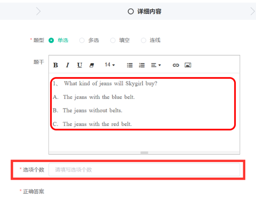Select the 单选 question type

(58, 40)
